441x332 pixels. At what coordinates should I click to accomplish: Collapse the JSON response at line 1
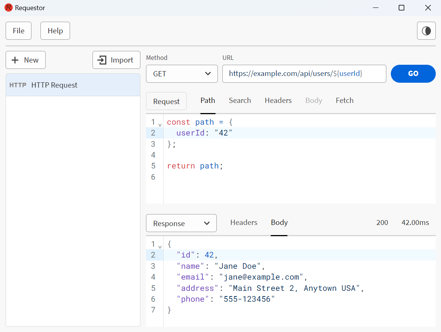pyautogui.click(x=160, y=246)
